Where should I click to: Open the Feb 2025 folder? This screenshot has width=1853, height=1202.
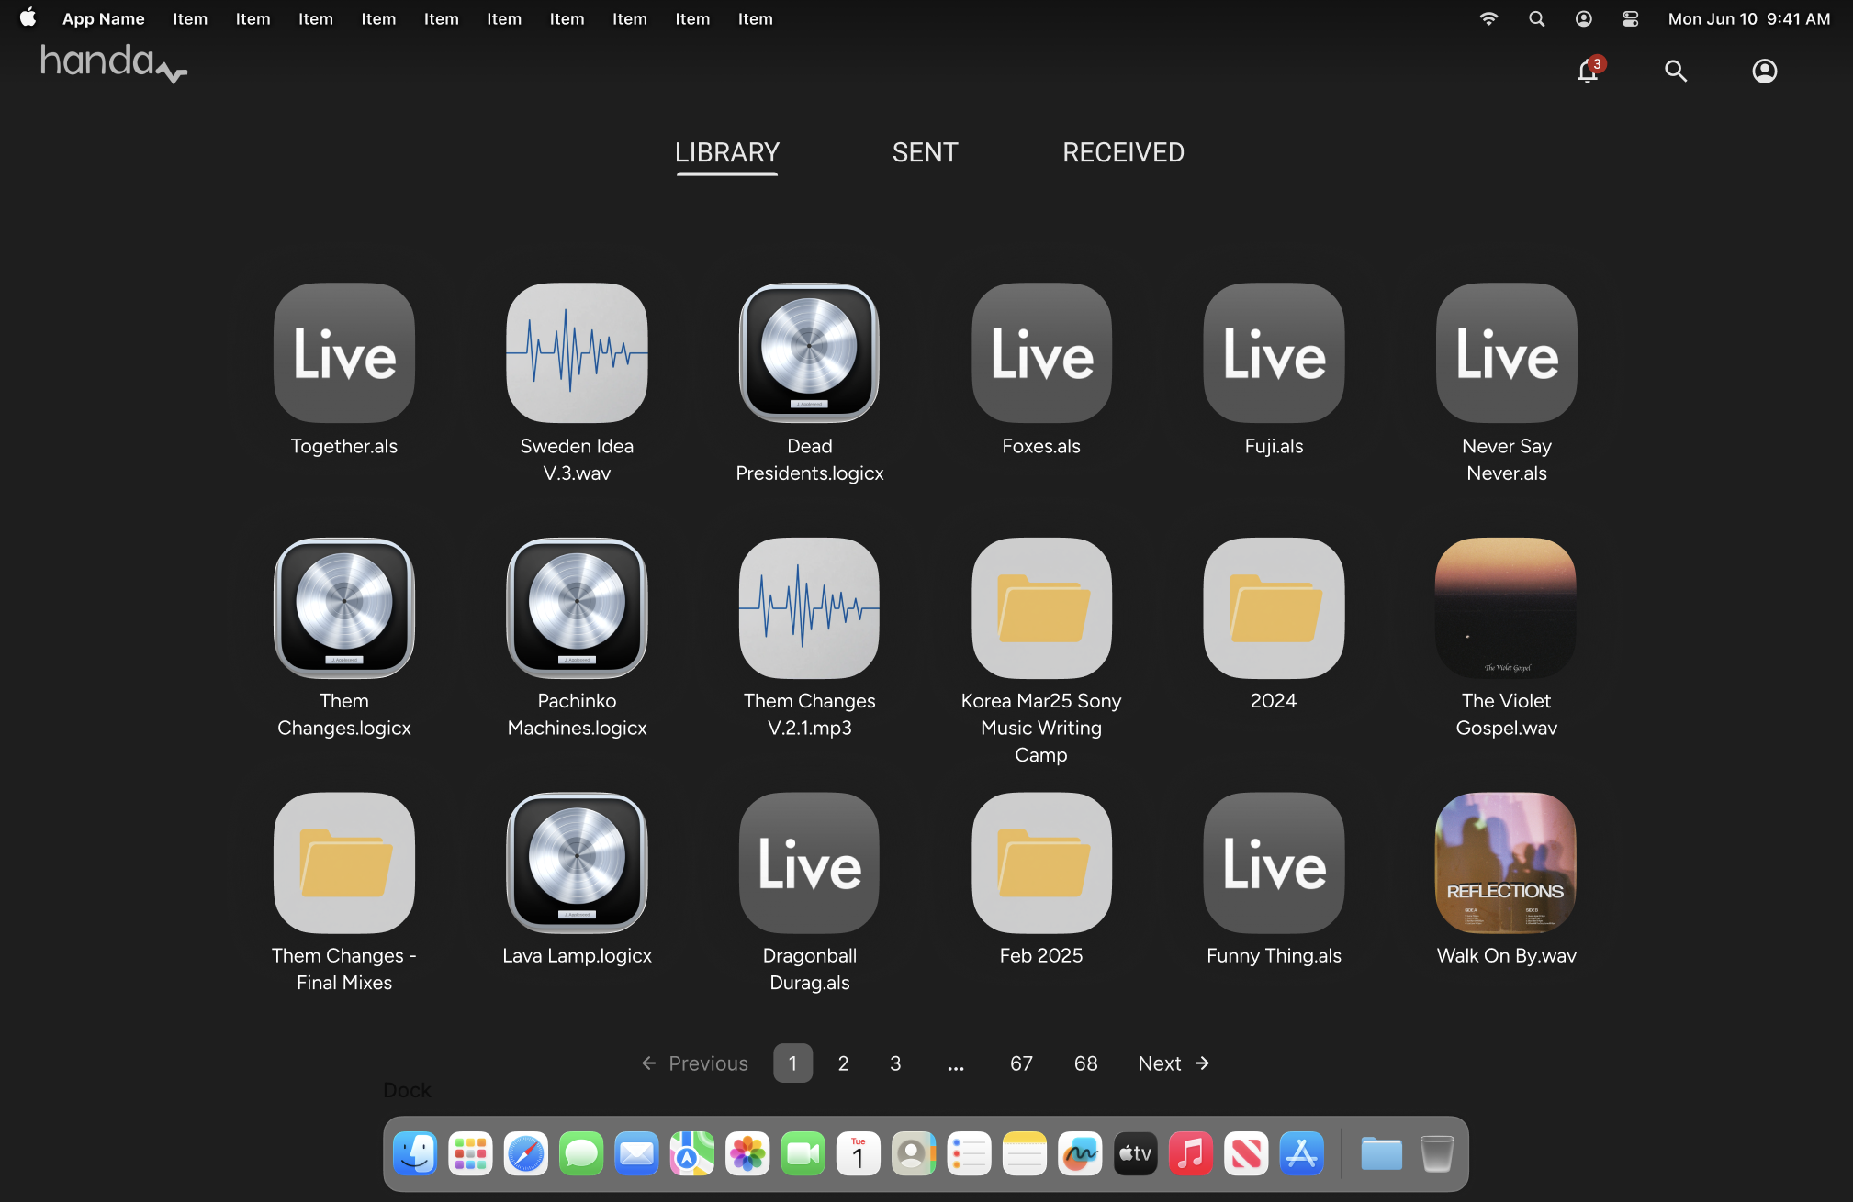coord(1041,863)
